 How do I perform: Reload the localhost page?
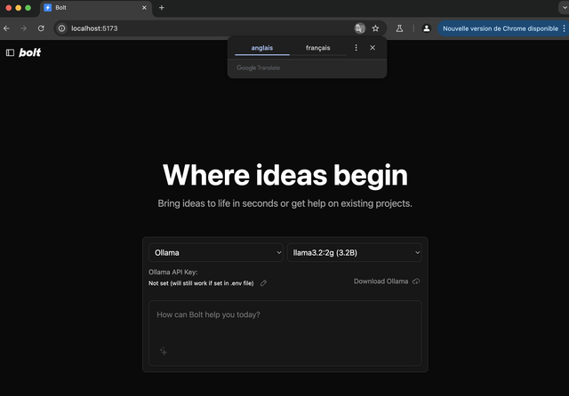(41, 28)
